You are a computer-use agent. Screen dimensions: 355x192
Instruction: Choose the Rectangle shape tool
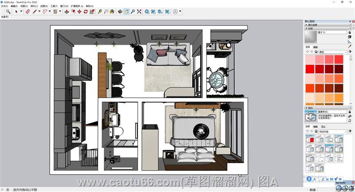point(55,12)
